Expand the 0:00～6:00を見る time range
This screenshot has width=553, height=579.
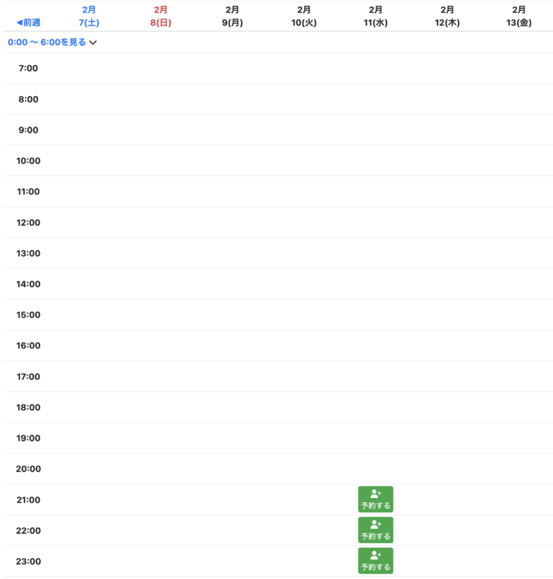click(47, 42)
